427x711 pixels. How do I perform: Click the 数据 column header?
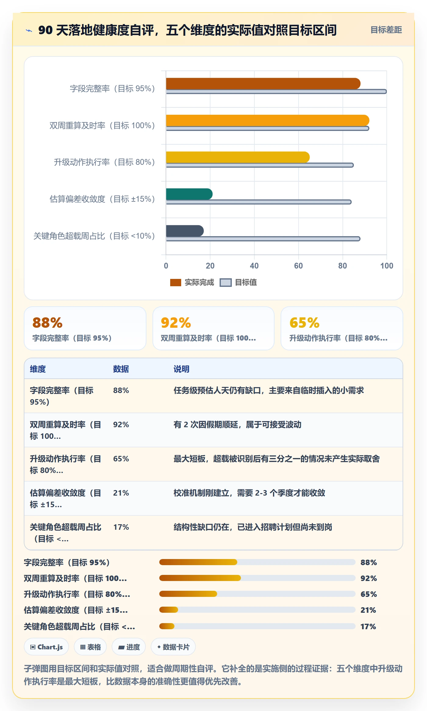tap(121, 369)
